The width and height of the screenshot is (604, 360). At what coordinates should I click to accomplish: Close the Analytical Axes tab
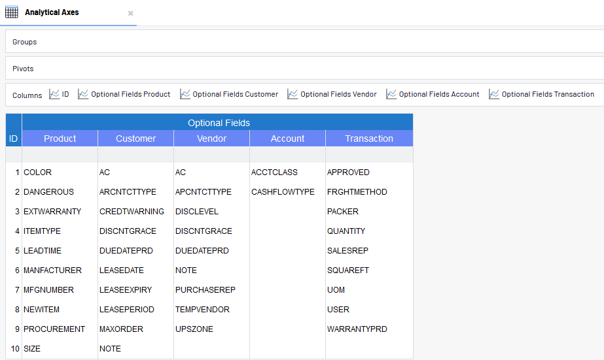pos(130,13)
